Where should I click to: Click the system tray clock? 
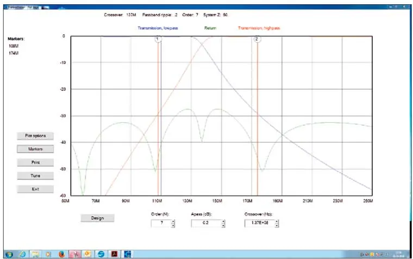pos(398,254)
